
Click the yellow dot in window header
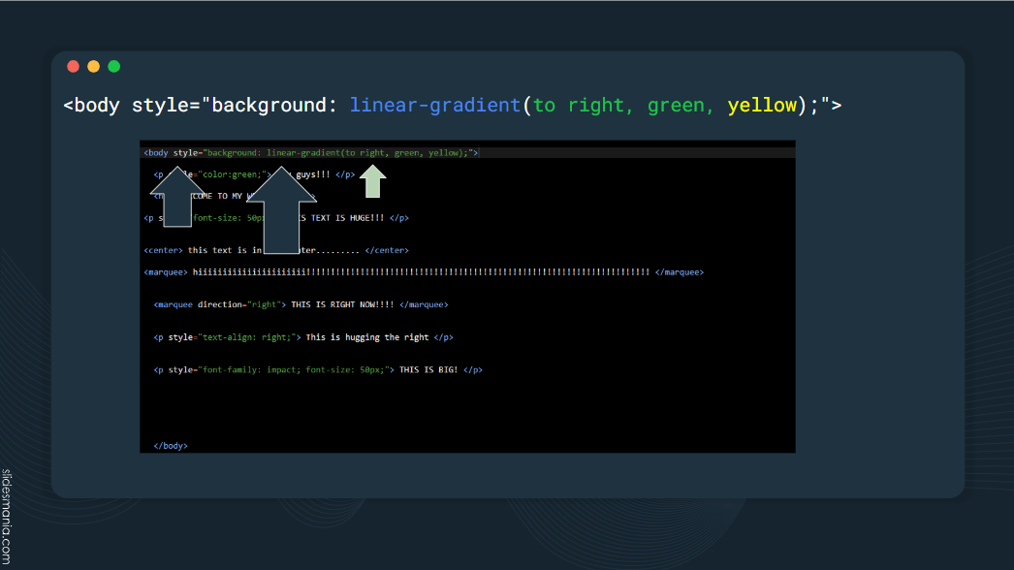(x=93, y=67)
